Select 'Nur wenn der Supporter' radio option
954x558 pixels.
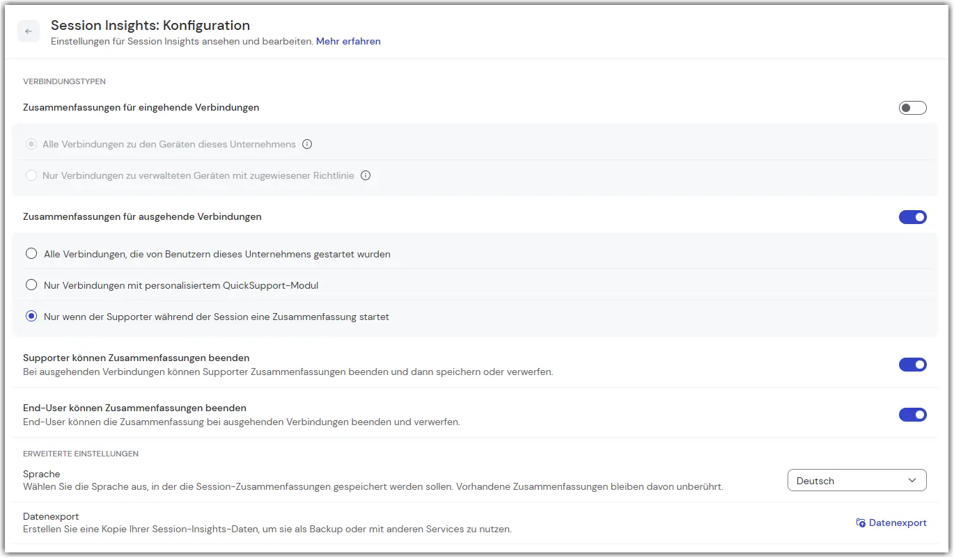31,317
